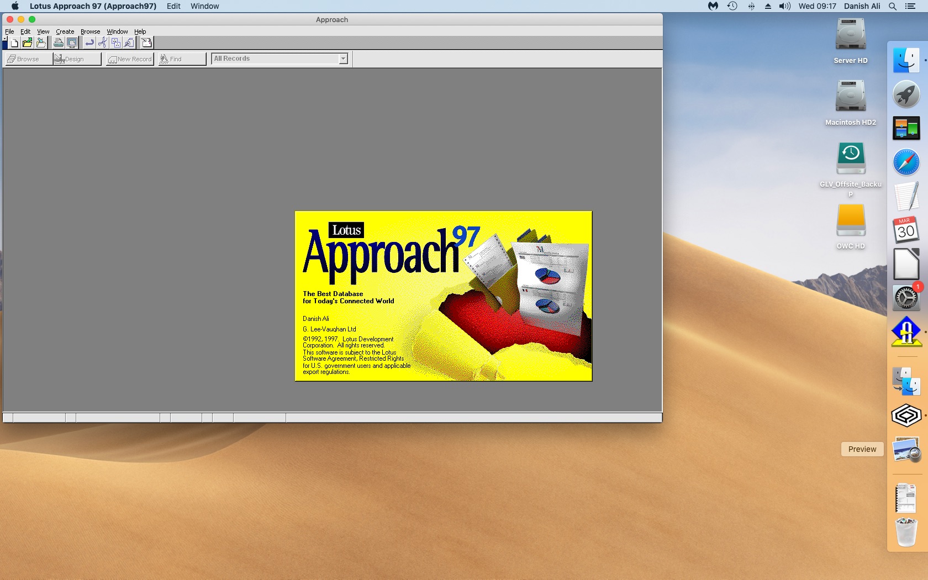Screen dimensions: 928x580
Task: Open System Preferences gear in Dock
Action: (906, 298)
